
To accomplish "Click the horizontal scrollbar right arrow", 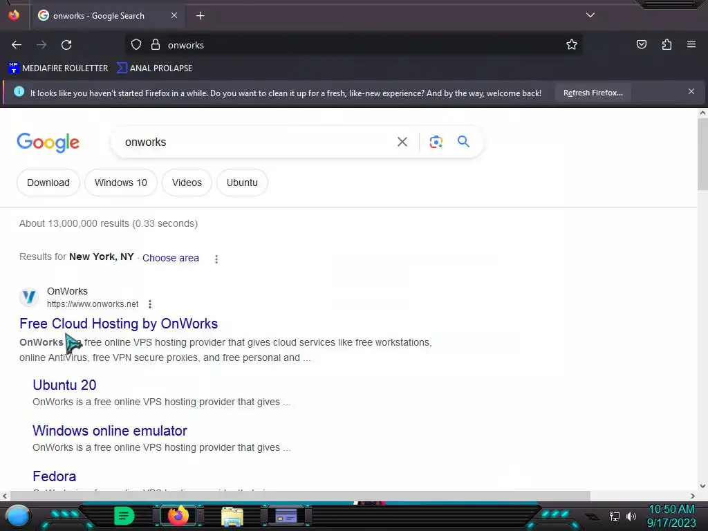I will coord(693,496).
